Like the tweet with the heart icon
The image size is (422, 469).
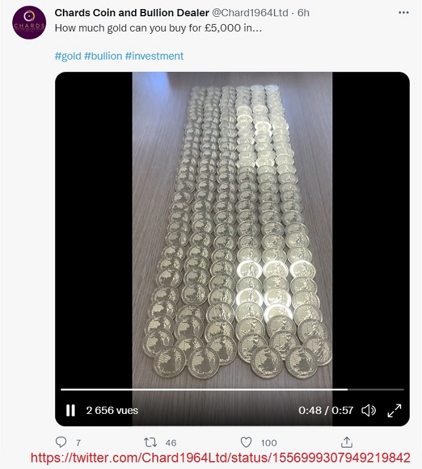coord(246,442)
